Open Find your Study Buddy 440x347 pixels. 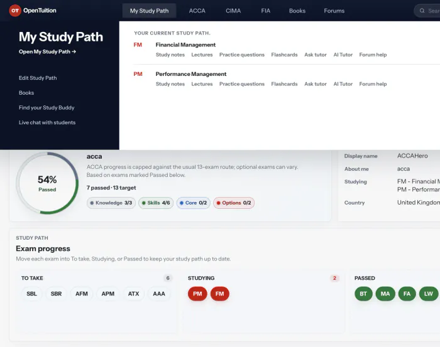click(47, 107)
